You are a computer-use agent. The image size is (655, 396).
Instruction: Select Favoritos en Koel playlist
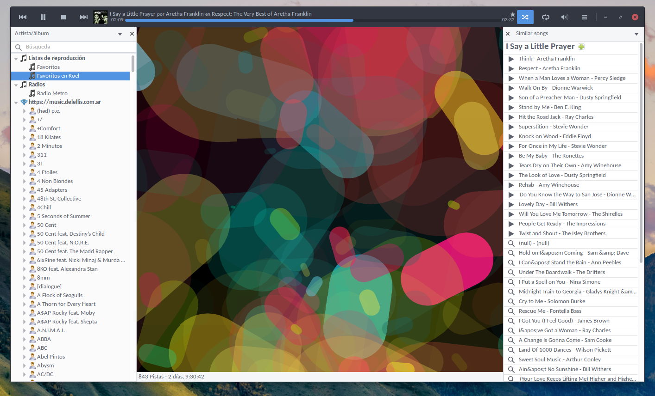[x=58, y=76]
